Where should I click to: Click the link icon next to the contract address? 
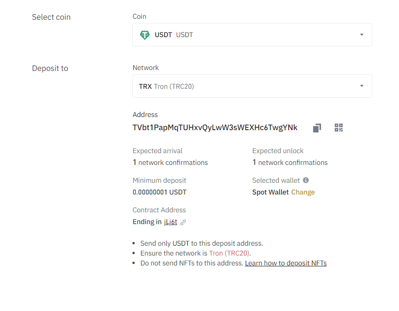click(x=183, y=222)
